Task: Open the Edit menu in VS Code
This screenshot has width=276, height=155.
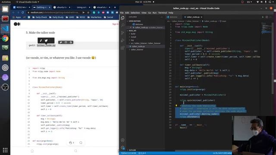Action: (127, 13)
